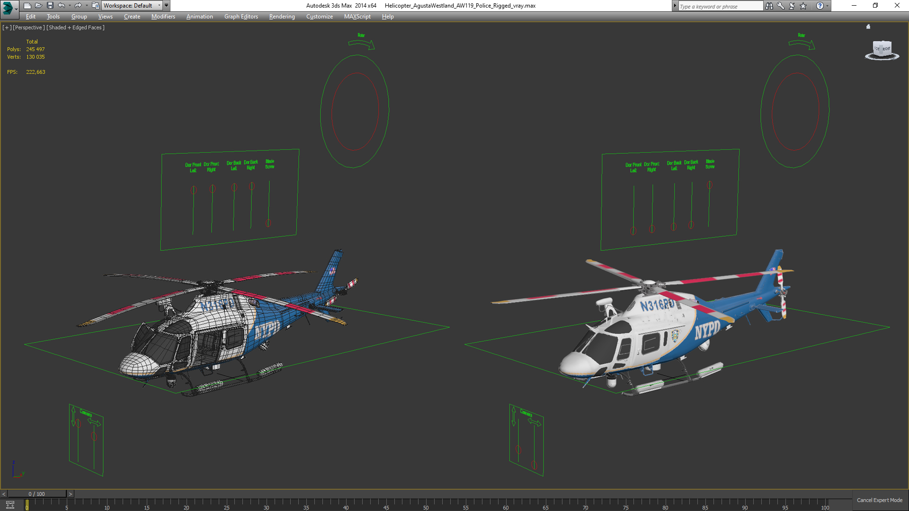Click the right Camera control panel
Screen dimensions: 909x511
(x=526, y=440)
